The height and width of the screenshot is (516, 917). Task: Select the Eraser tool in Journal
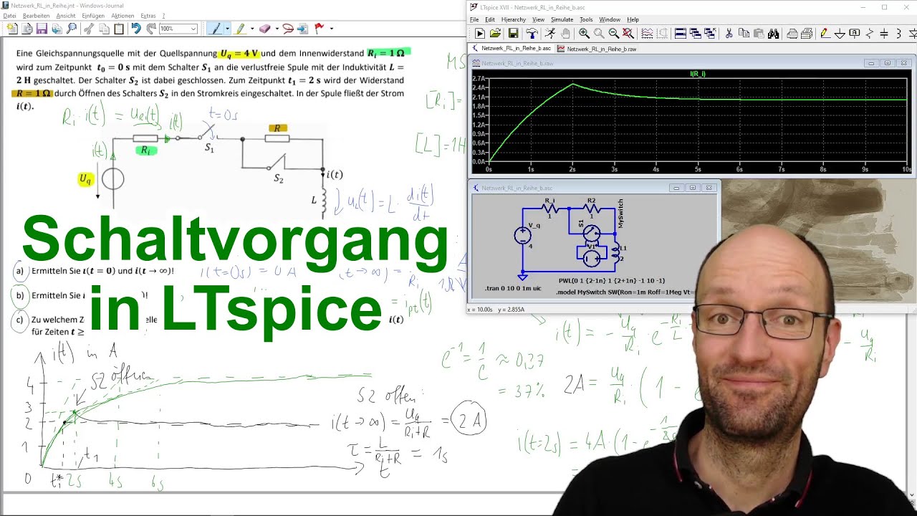tap(264, 29)
